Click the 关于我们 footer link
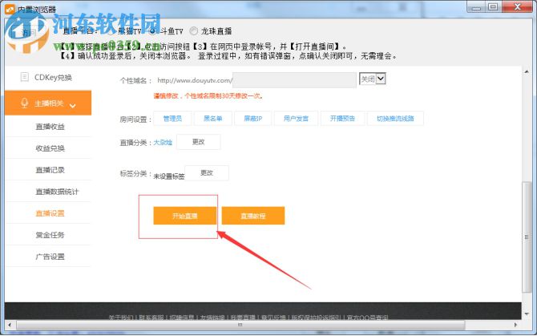Viewport: 537px width, 336px height. point(121,318)
